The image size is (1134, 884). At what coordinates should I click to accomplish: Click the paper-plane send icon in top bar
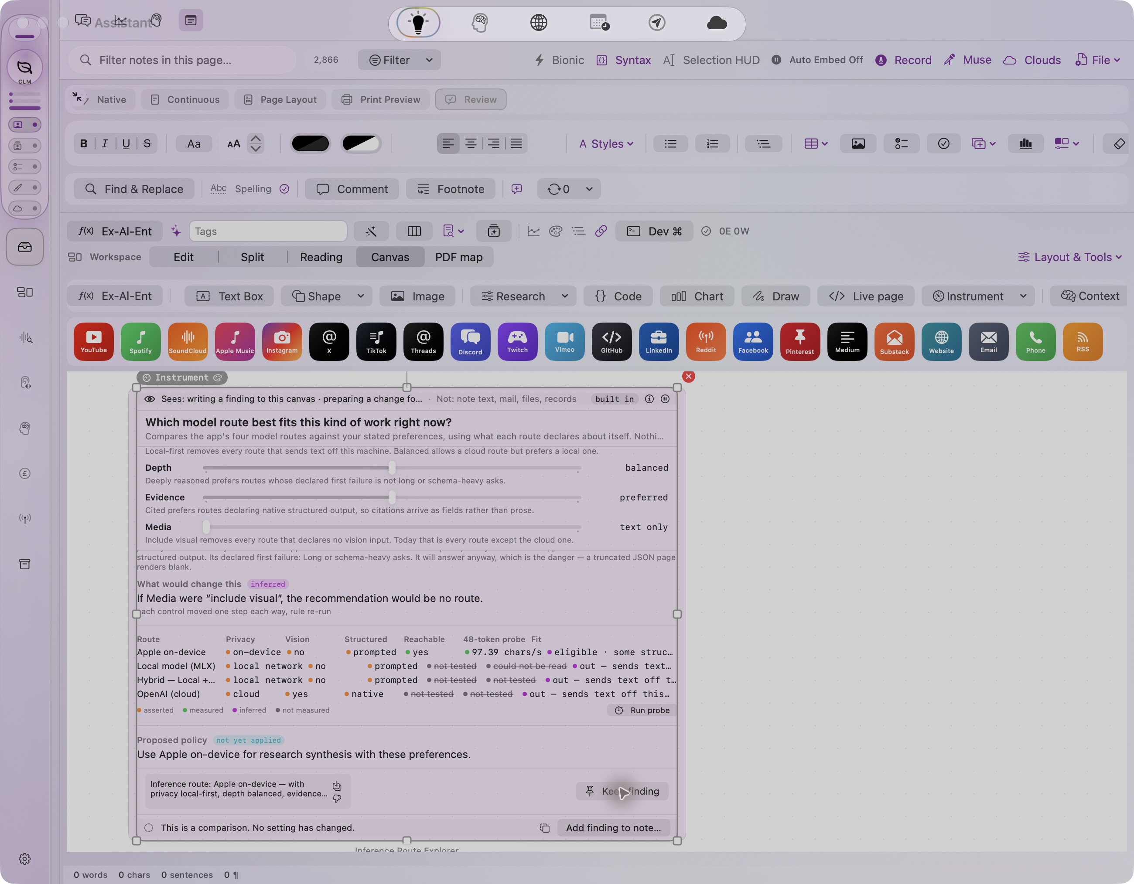coord(657,23)
